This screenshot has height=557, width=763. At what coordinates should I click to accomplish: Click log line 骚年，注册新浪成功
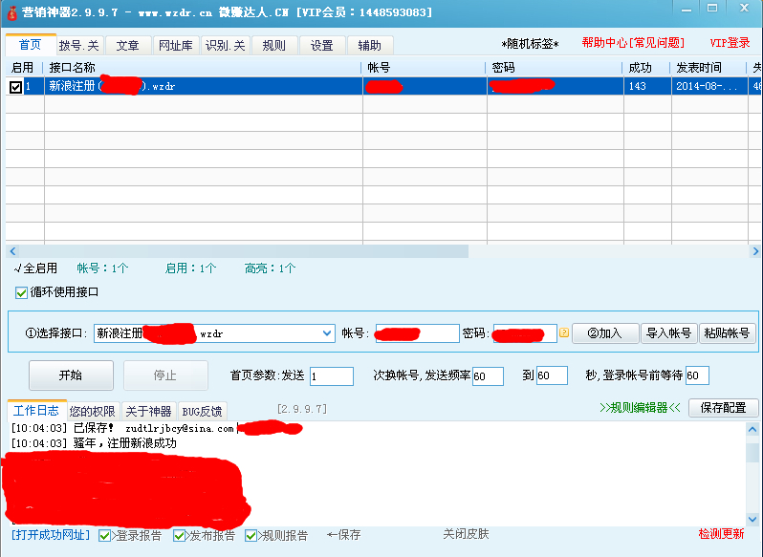coord(125,443)
